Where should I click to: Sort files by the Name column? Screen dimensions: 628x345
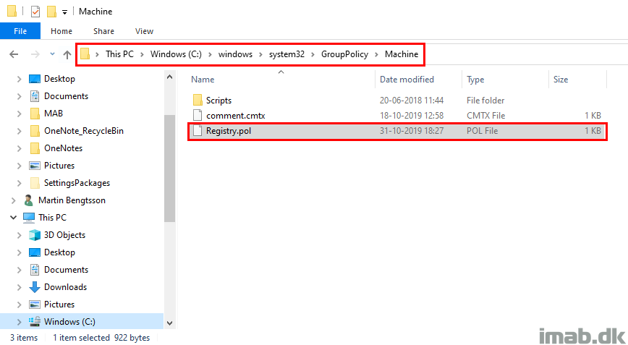click(203, 80)
